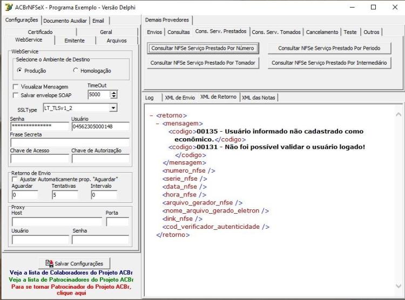
Task: Click the Salvar Configurações disk icon
Action: [x=49, y=263]
